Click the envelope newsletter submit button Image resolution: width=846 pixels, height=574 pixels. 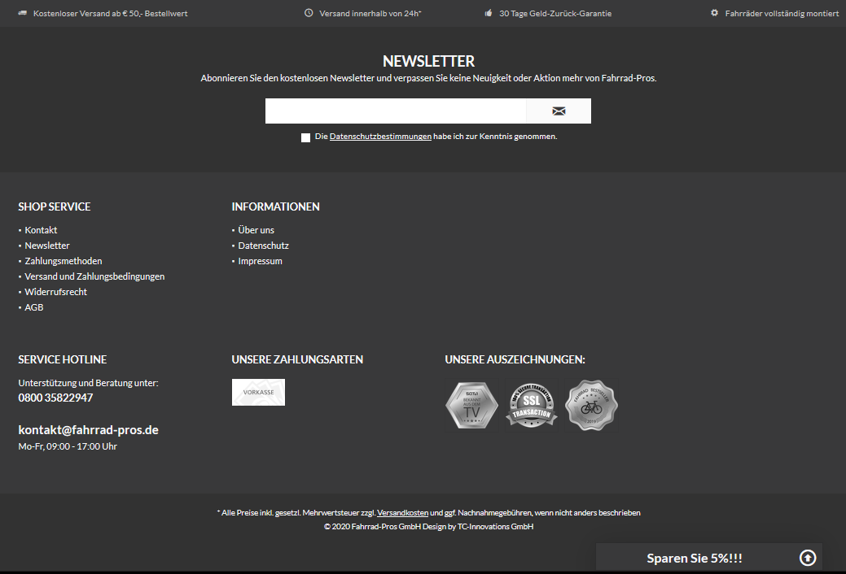pos(559,111)
